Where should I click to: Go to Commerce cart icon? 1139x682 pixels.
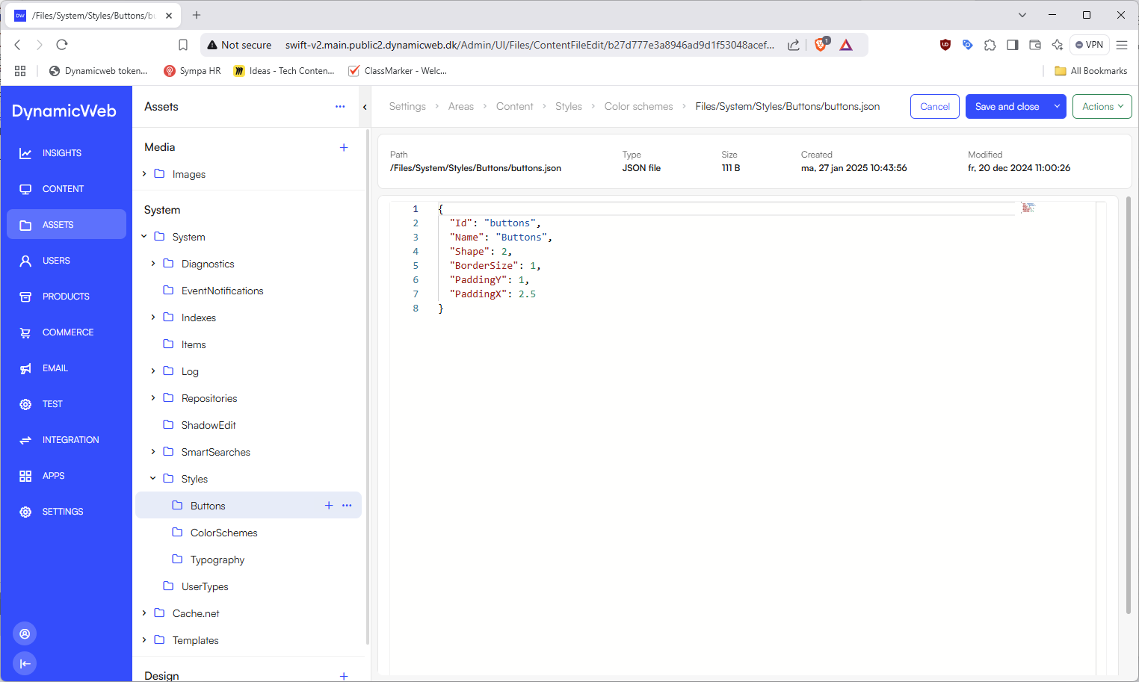point(25,332)
